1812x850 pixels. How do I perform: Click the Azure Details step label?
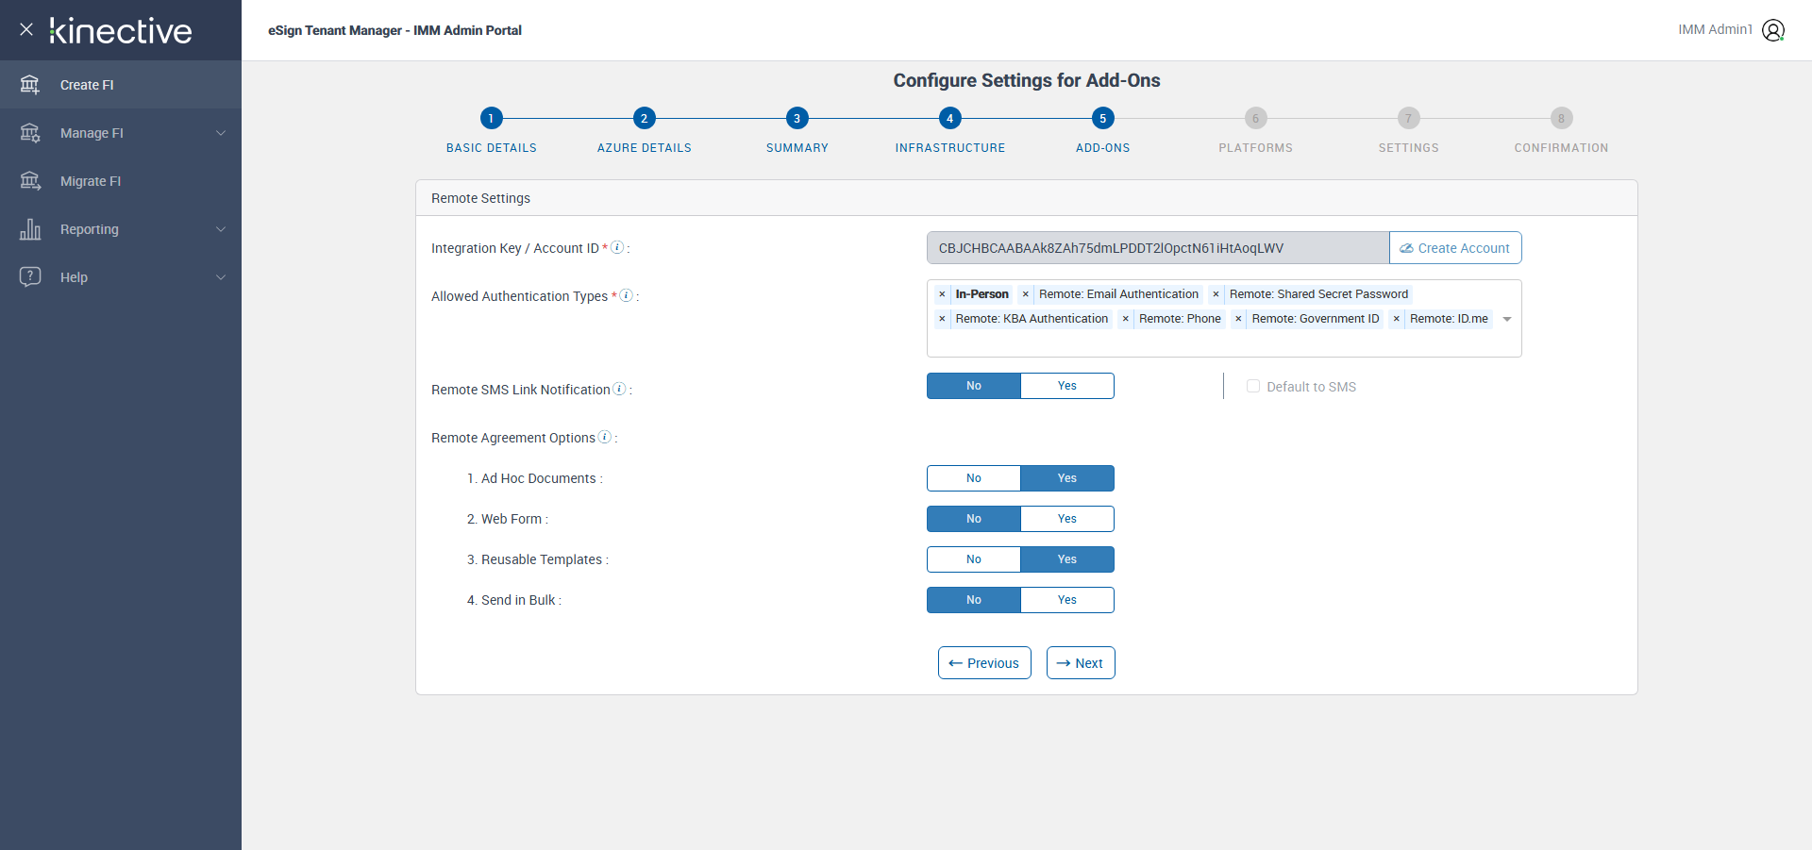[645, 148]
